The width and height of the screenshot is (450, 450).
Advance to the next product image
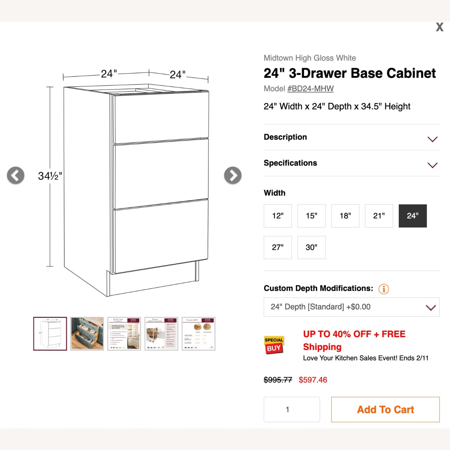[232, 175]
